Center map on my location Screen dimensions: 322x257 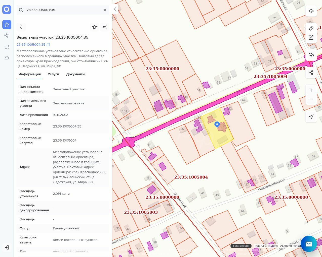[x=311, y=117]
